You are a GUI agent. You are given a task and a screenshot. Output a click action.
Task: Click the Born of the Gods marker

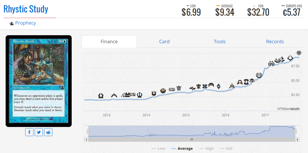(x=154, y=93)
